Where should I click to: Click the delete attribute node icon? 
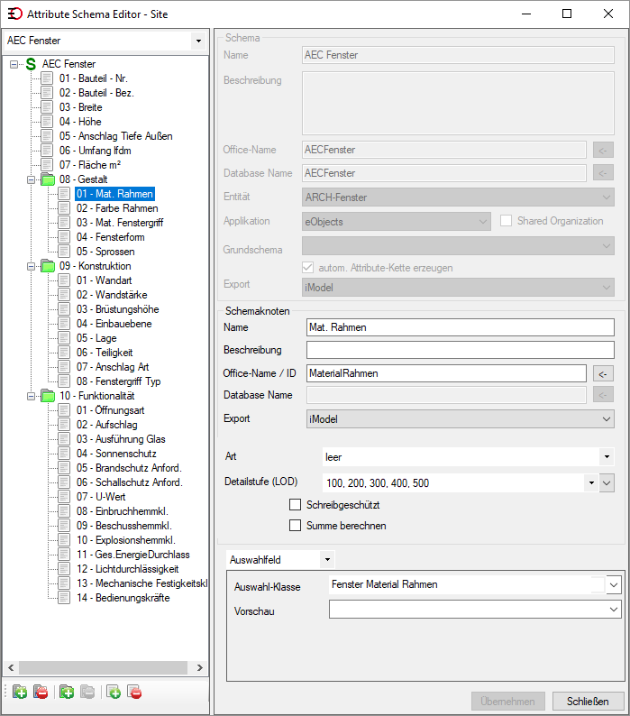click(134, 692)
